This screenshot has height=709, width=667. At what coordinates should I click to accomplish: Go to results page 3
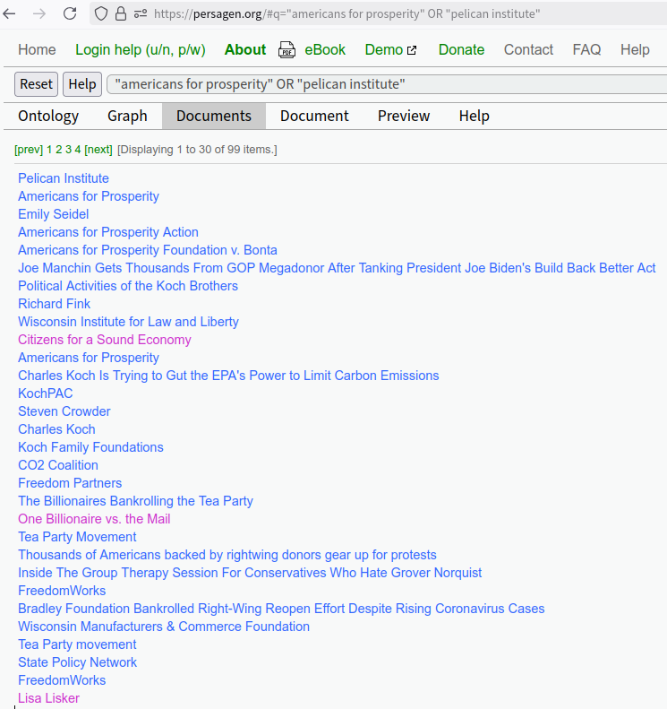point(68,150)
